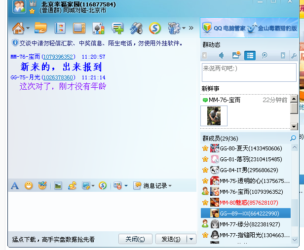
Task: Launch the group video TV icon
Action: (79, 28)
